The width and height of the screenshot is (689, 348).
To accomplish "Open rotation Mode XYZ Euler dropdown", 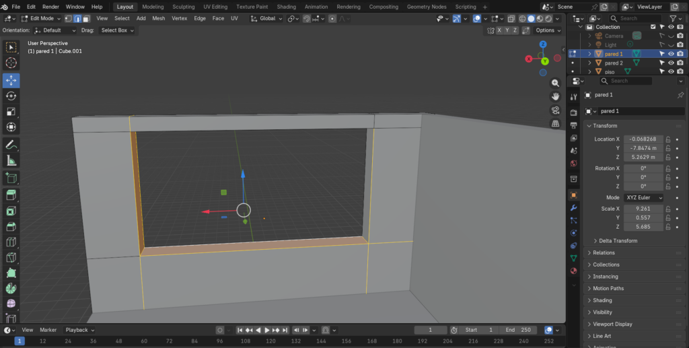I will 644,198.
